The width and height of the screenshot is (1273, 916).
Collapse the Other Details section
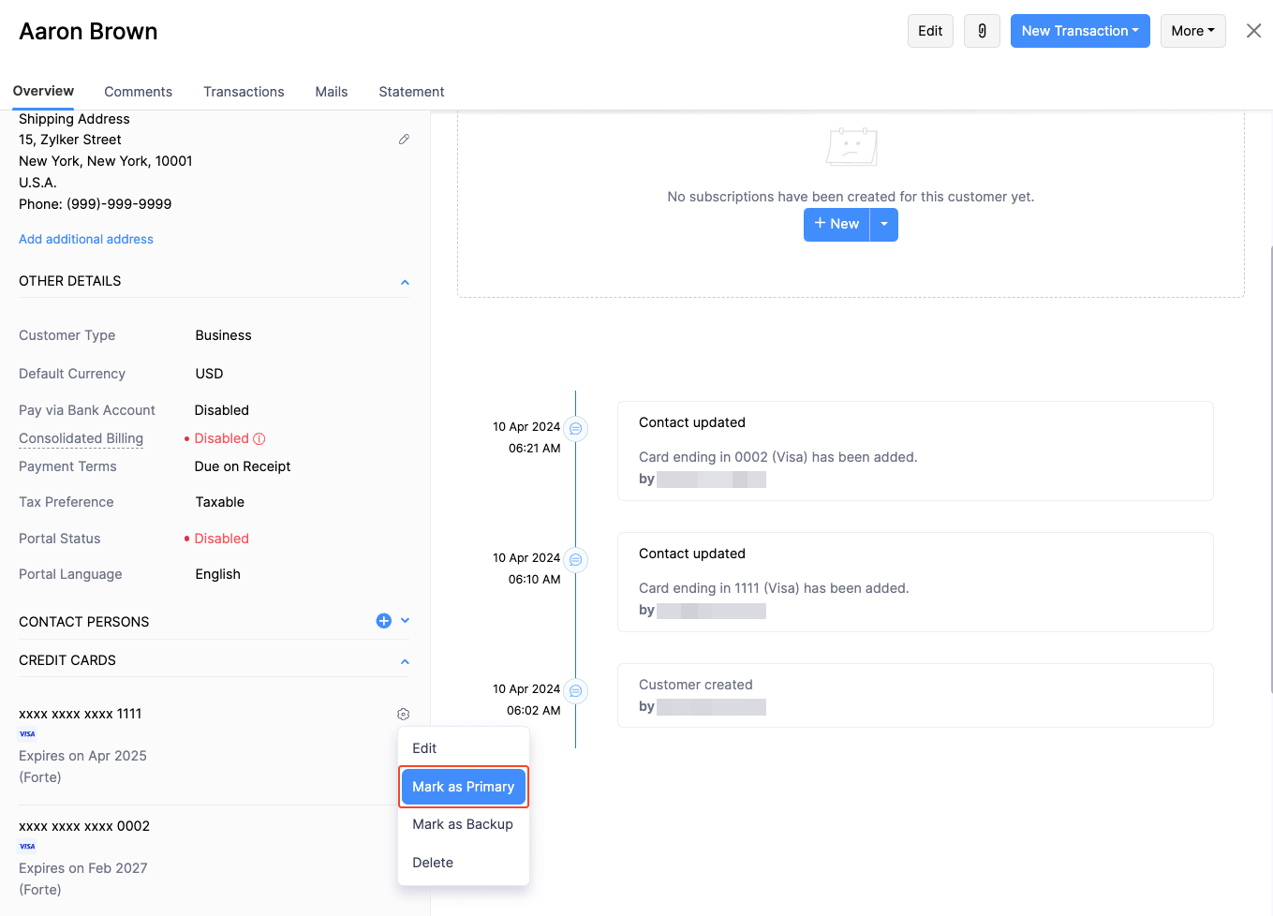(405, 282)
